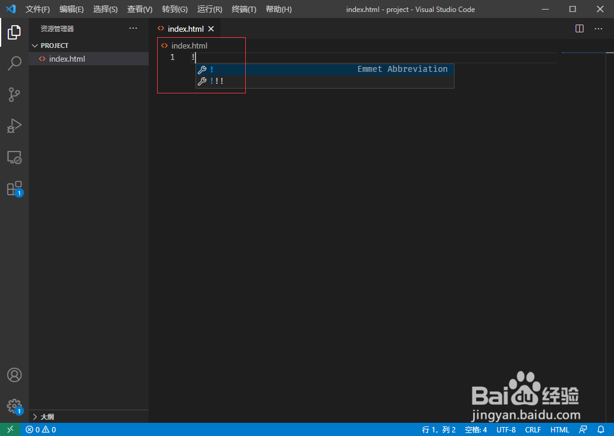The height and width of the screenshot is (436, 614).
Task: Choose the !!! Emmet suggestion
Action: pyautogui.click(x=325, y=81)
